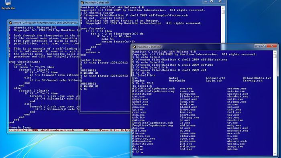
Task: Click the 'UserGuide' directory entry
Action: click(x=177, y=81)
